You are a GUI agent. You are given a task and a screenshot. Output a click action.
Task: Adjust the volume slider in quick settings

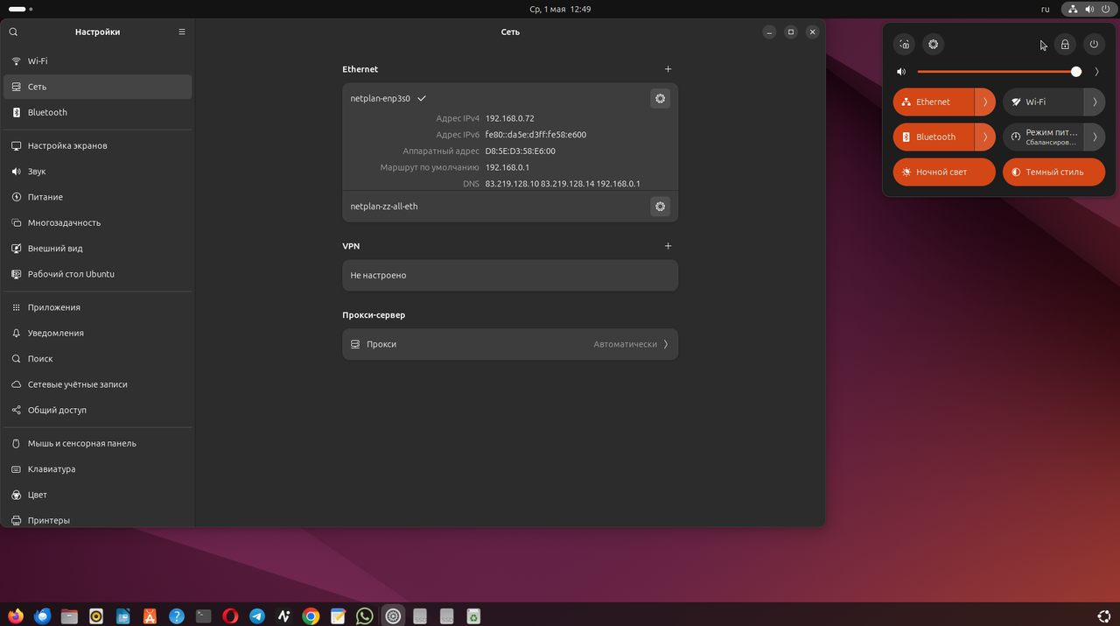(x=999, y=72)
